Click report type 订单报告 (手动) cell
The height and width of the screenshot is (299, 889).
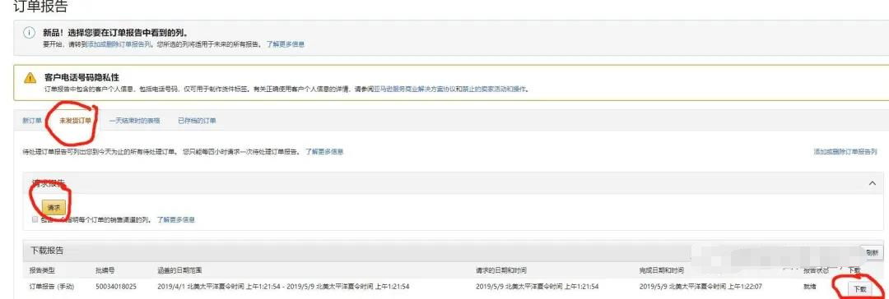tap(52, 287)
